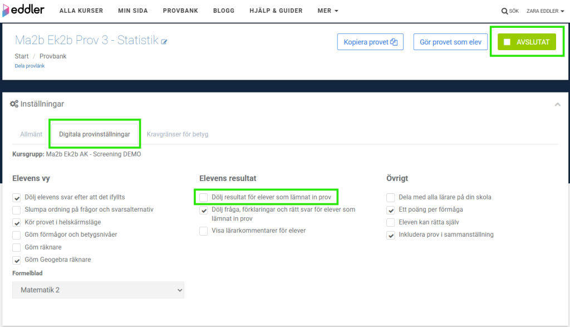
Task: Click the edit pencil icon beside title
Action: click(x=164, y=42)
